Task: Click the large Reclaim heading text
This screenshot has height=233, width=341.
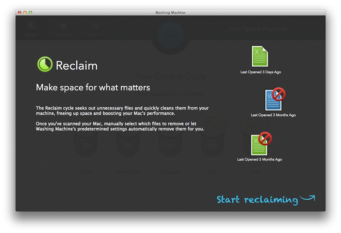Action: click(77, 65)
